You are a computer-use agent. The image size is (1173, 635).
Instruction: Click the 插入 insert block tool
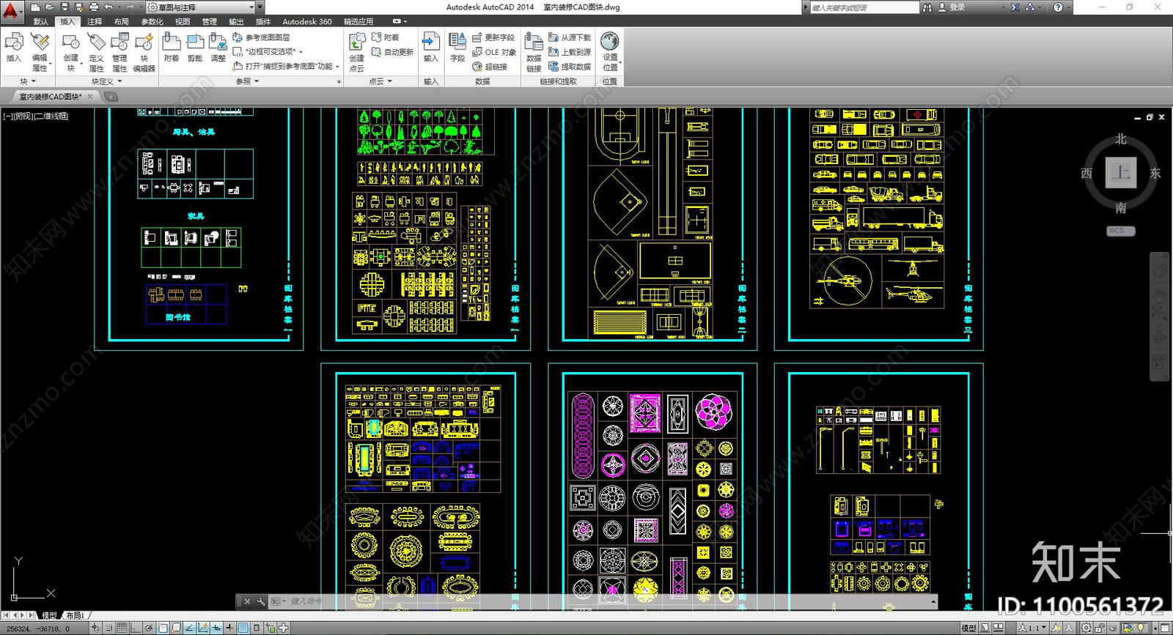point(14,48)
